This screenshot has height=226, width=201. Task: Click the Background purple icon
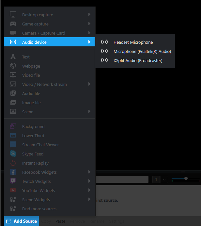click(x=13, y=126)
